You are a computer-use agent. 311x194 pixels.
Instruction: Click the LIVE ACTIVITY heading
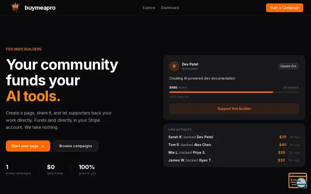point(180,130)
